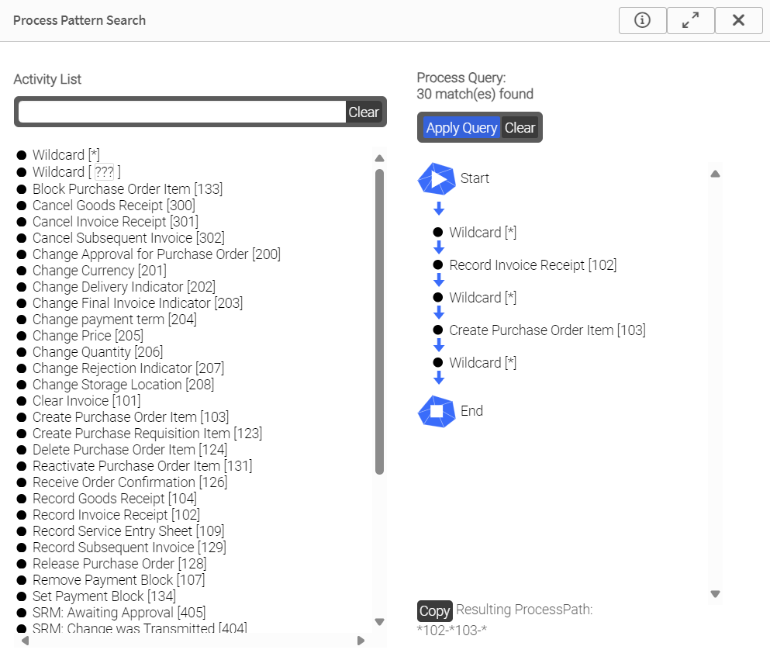The height and width of the screenshot is (660, 770).
Task: Select Change Approval for Purchase Order [200]
Action: (x=157, y=254)
